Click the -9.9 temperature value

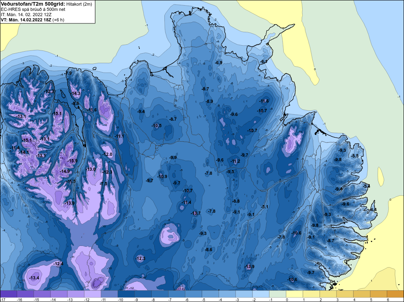click(x=173, y=157)
